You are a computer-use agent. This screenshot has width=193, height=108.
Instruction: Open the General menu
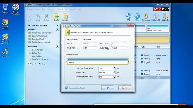(30, 9)
